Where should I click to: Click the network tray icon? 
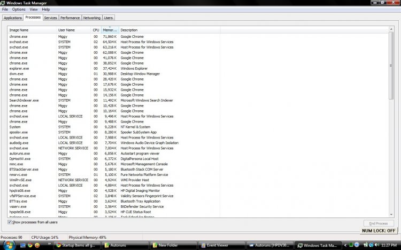coord(371,245)
